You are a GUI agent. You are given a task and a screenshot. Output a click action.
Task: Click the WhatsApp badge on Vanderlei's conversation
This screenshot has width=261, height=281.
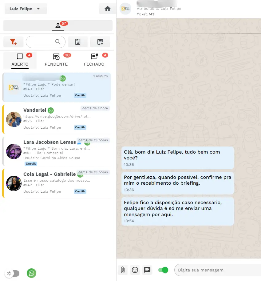click(x=50, y=110)
